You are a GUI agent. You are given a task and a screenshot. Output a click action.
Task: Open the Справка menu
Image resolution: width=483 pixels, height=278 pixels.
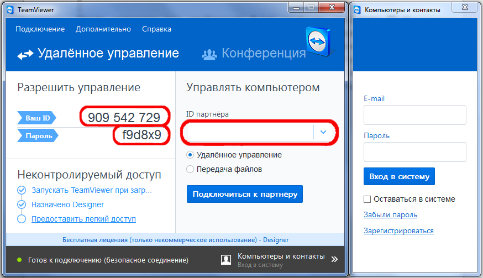(x=156, y=29)
